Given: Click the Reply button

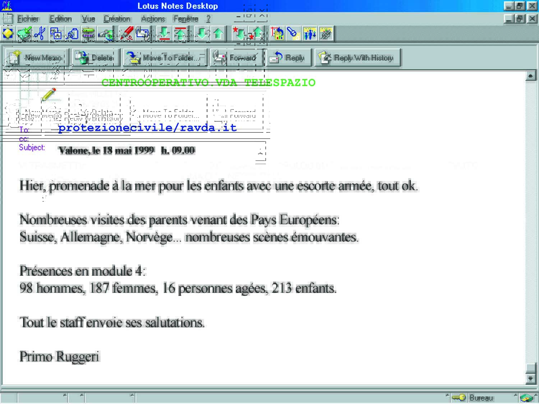Looking at the screenshot, I should point(289,58).
